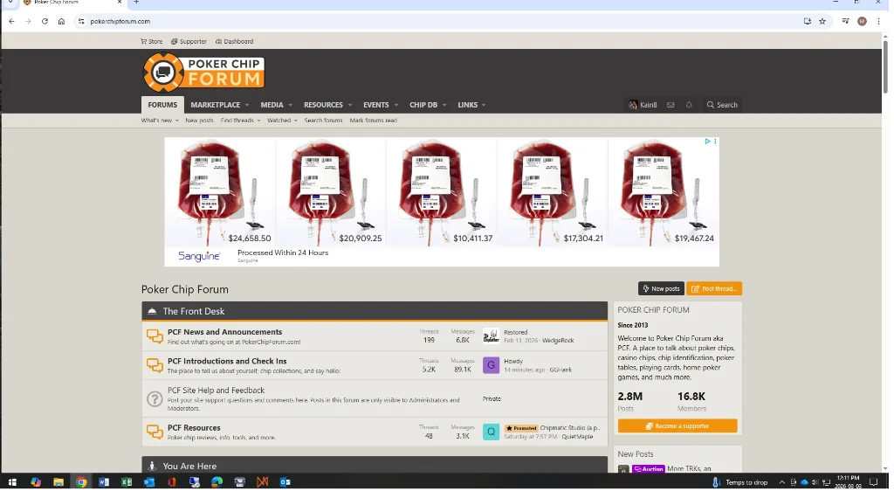Image resolution: width=894 pixels, height=491 pixels.
Task: Open the Supporter link in top bar
Action: [189, 42]
